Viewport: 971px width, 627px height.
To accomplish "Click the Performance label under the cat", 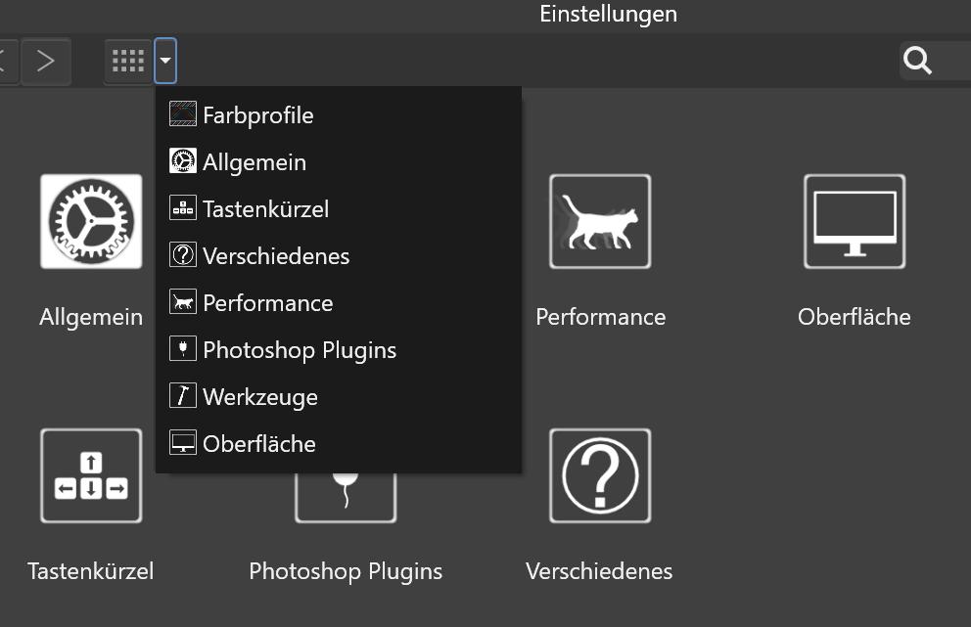I will [600, 317].
